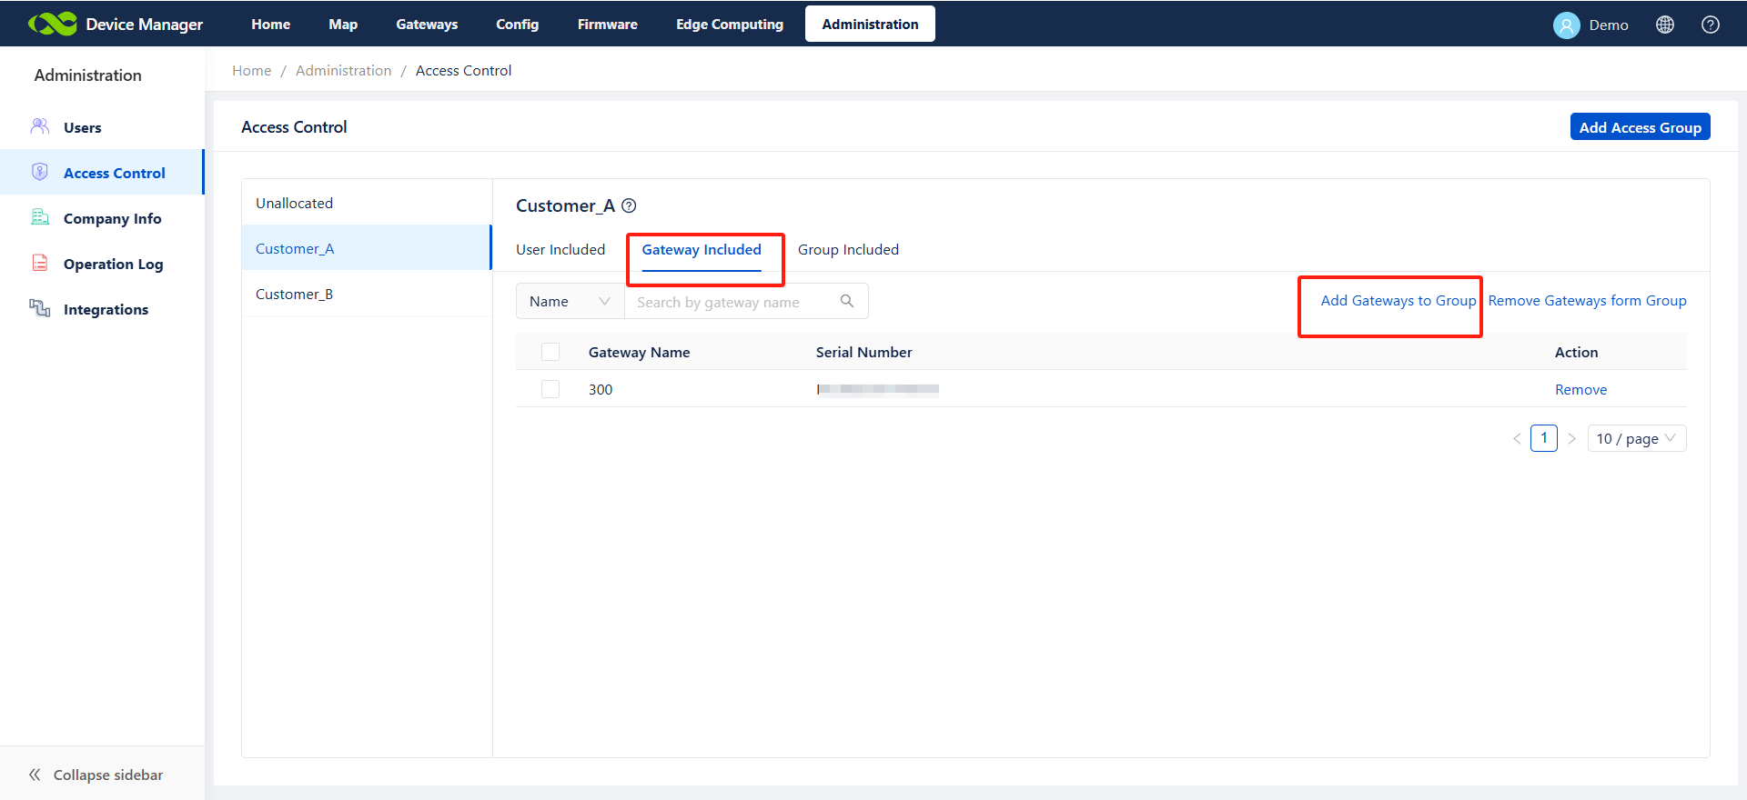
Task: Collapse the sidebar
Action: pyautogui.click(x=96, y=775)
